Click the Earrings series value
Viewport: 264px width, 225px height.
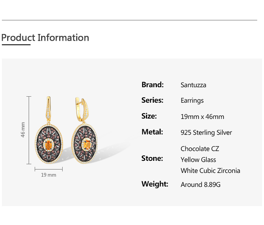(x=192, y=100)
